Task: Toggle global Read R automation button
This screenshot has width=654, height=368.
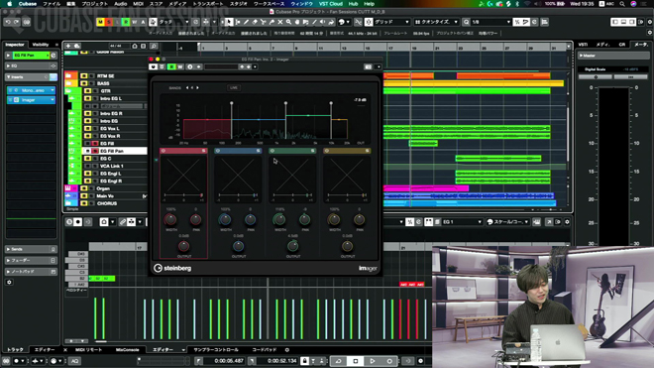Action: pyautogui.click(x=126, y=22)
